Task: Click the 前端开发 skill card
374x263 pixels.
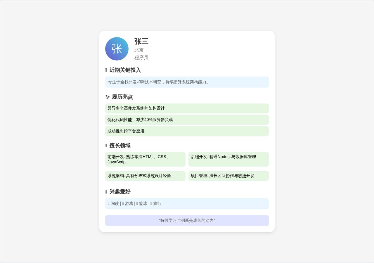Action: 145,159
